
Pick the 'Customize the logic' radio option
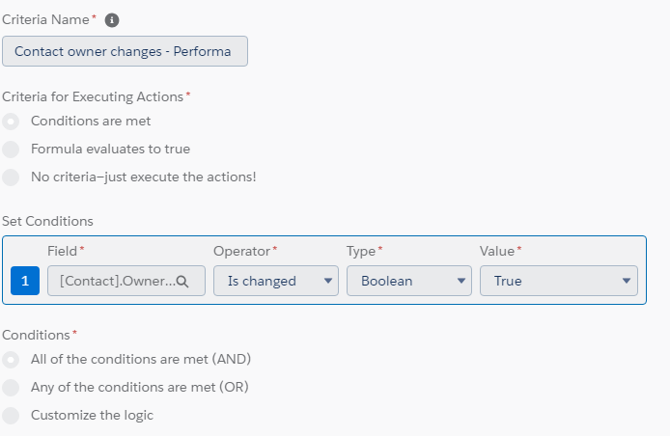[x=11, y=416]
